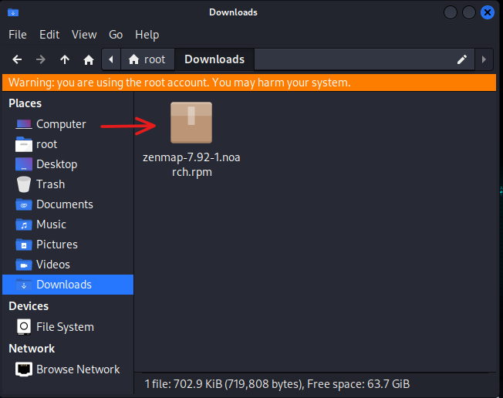Open Pictures in the sidebar
The image size is (503, 398).
coord(68,245)
